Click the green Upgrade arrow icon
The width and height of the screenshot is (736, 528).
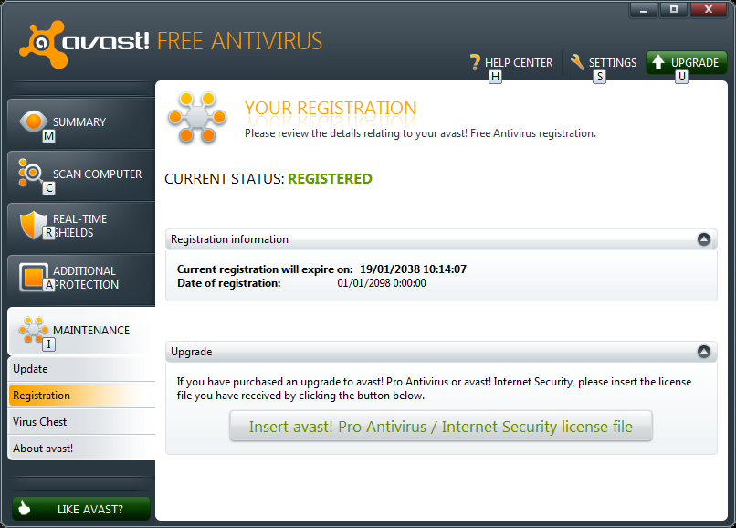[658, 62]
